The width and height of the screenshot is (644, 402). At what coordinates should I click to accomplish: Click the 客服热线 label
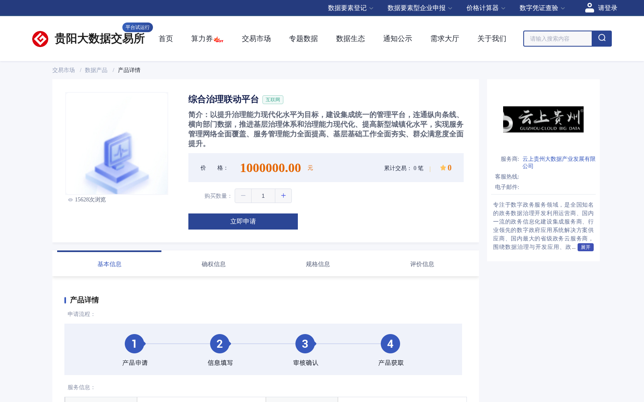(507, 176)
